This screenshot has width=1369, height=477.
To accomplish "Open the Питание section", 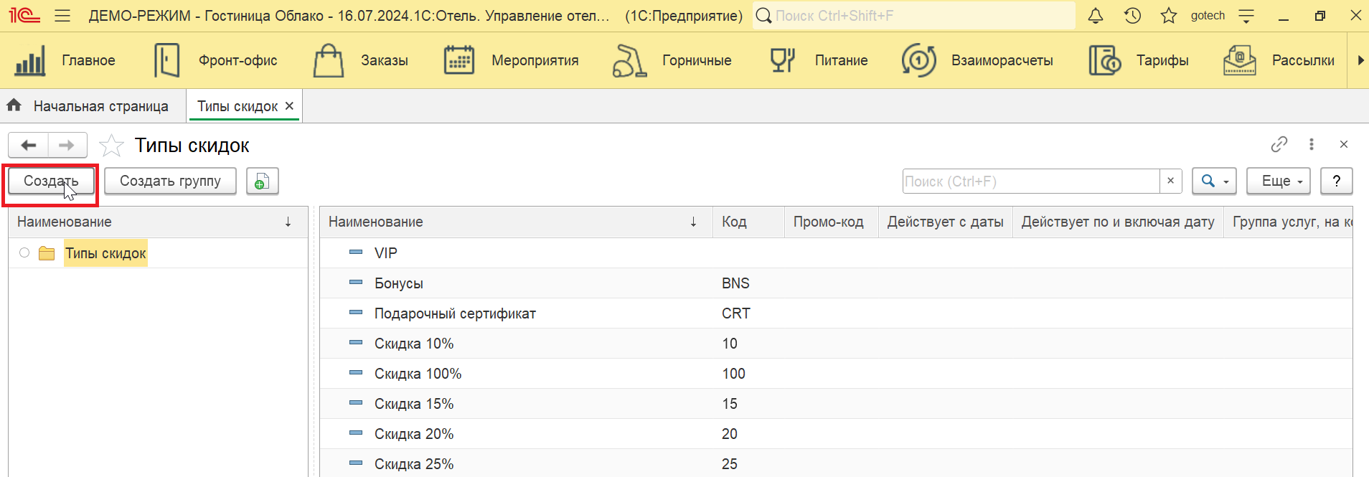I will [x=841, y=60].
